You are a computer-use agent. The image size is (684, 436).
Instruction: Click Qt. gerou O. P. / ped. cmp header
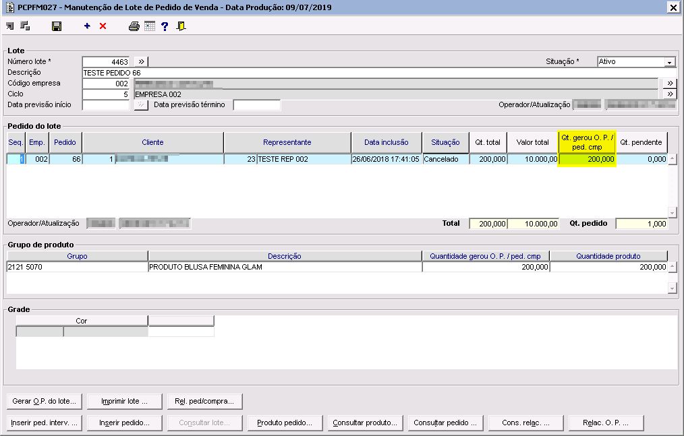pos(587,142)
